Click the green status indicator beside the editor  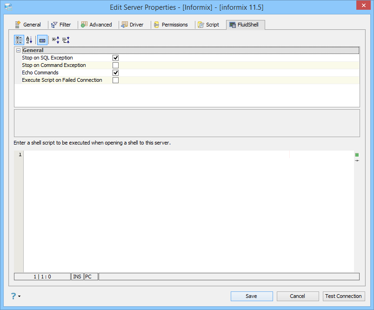point(357,155)
